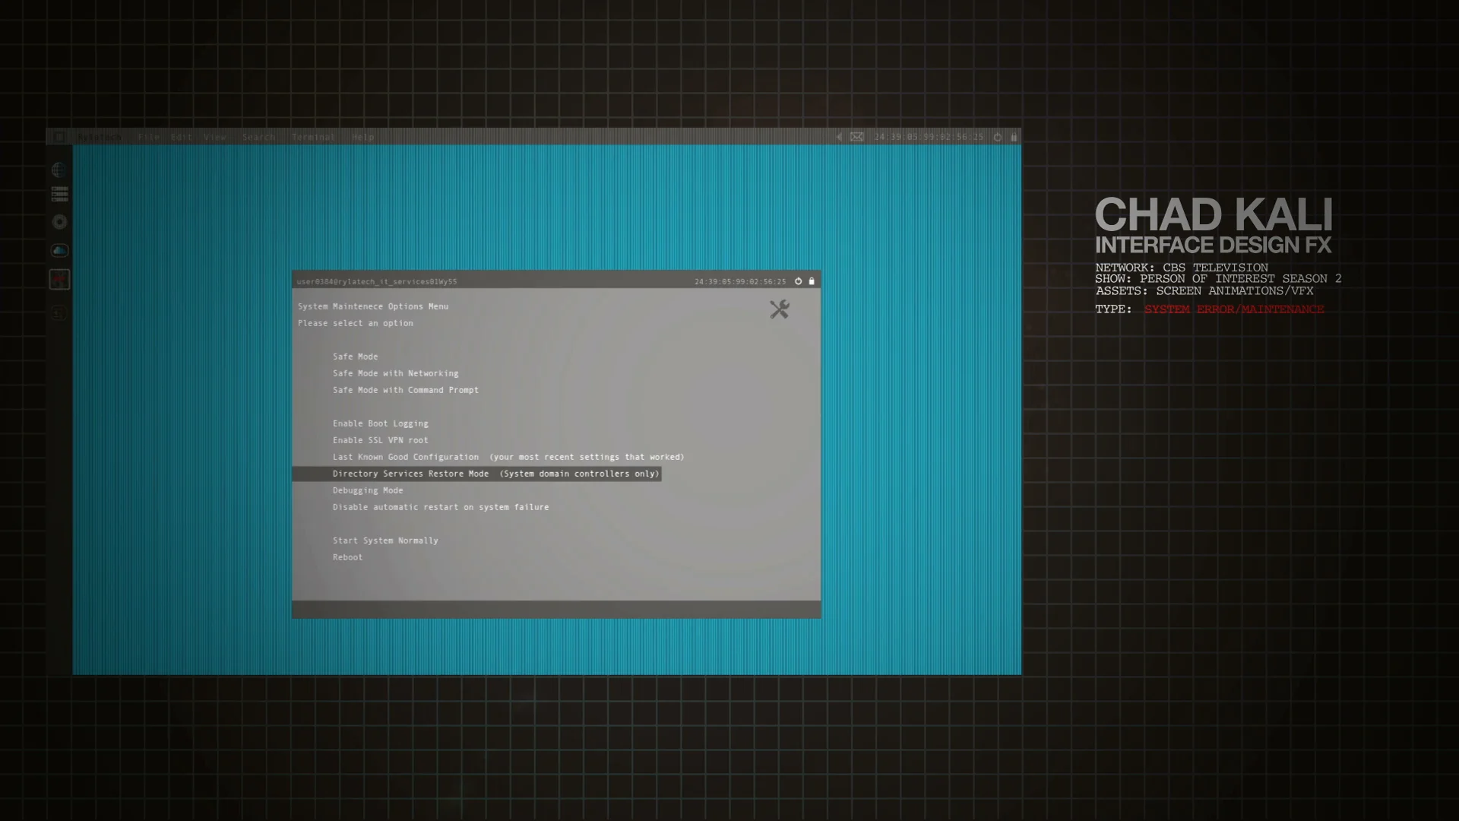Open the Search menu in menu bar

258,137
